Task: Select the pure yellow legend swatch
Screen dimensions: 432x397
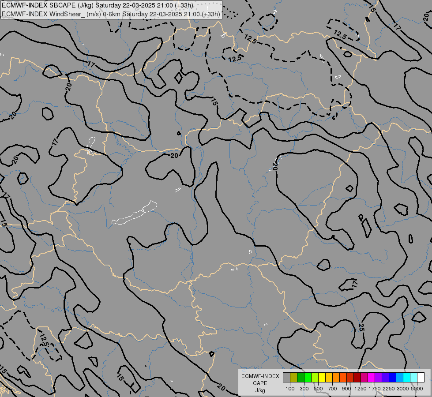Action: [x=322, y=377]
